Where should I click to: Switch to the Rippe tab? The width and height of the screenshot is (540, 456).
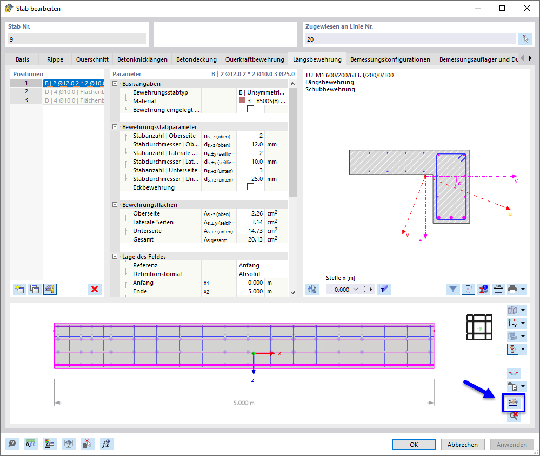point(55,59)
